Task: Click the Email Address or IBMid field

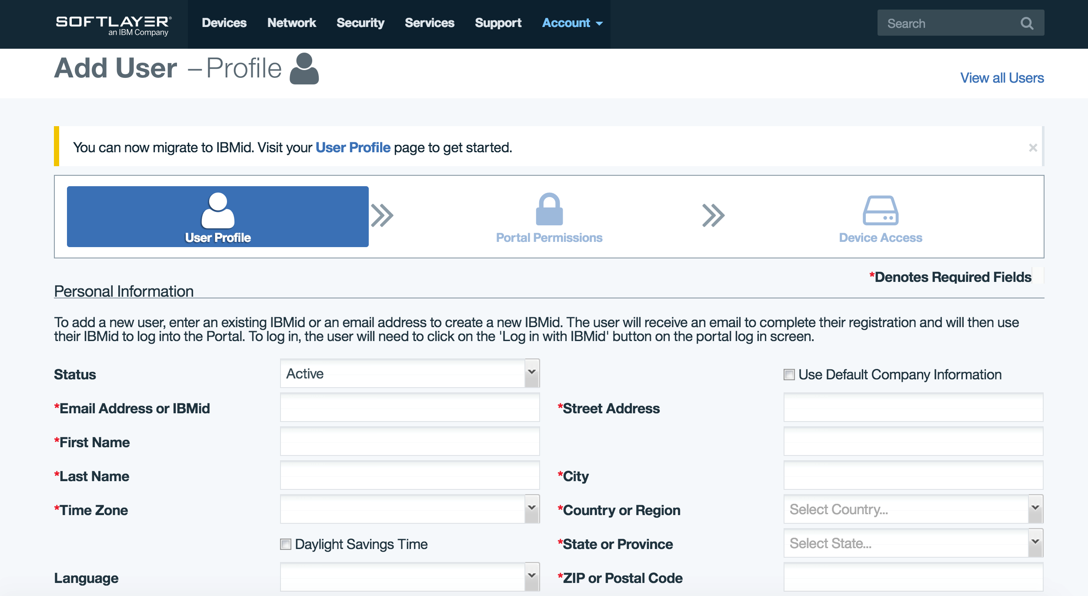Action: pos(410,407)
